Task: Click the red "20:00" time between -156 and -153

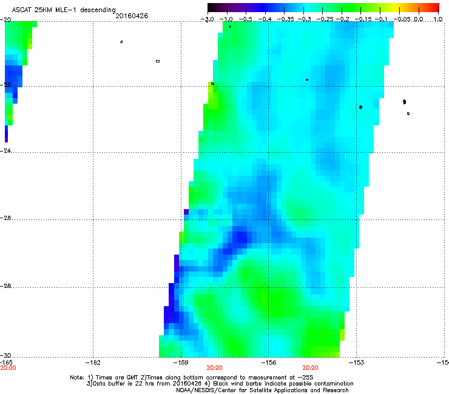Action: tap(311, 368)
